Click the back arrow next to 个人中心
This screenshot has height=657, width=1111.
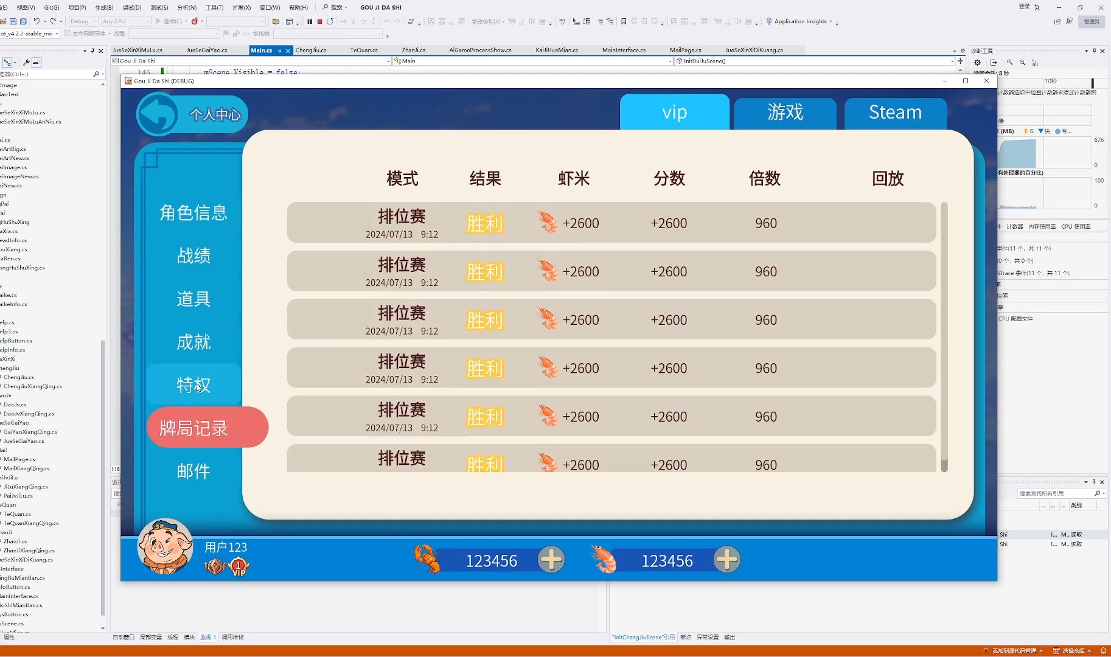[x=157, y=114]
